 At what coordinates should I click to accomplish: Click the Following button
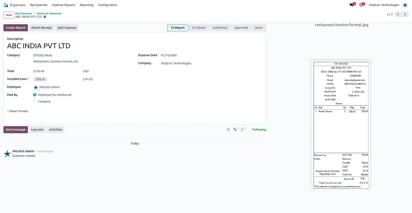[259, 130]
